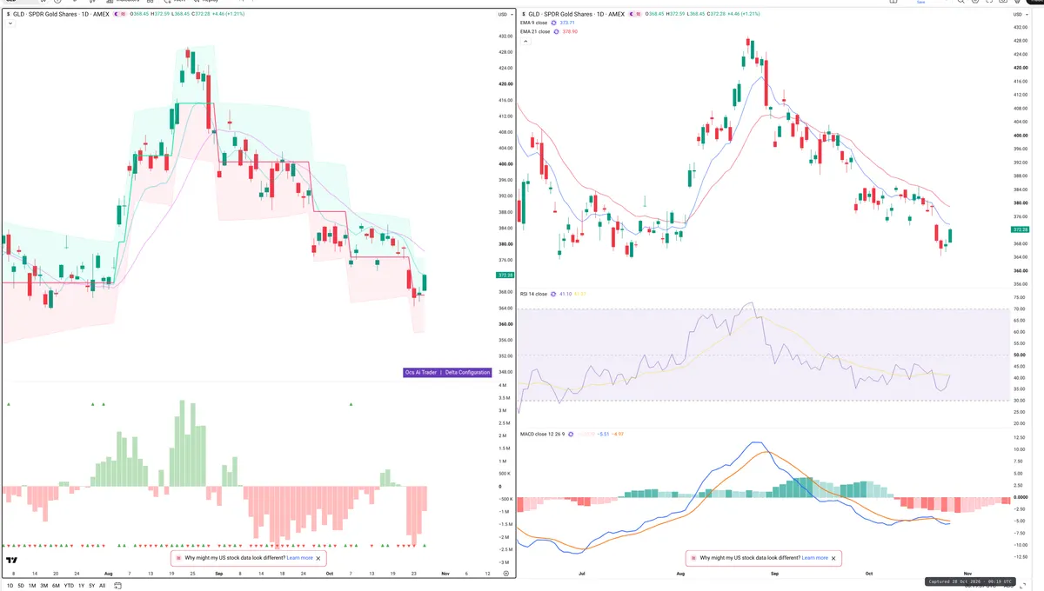The width and height of the screenshot is (1044, 591).
Task: Open the USD currency dropdown on left chart
Action: [505, 15]
